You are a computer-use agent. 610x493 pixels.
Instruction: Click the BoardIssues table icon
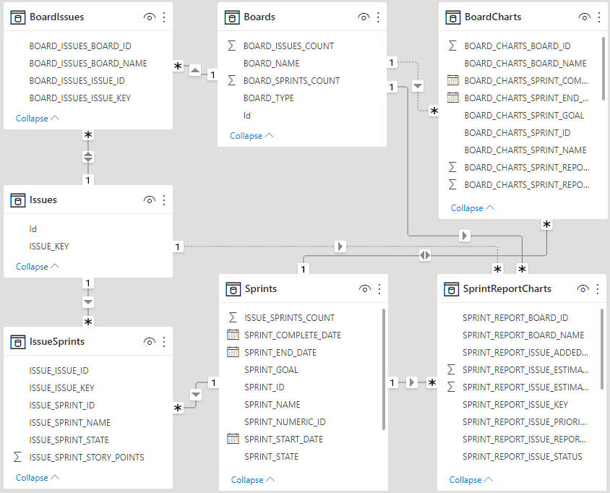coord(17,17)
